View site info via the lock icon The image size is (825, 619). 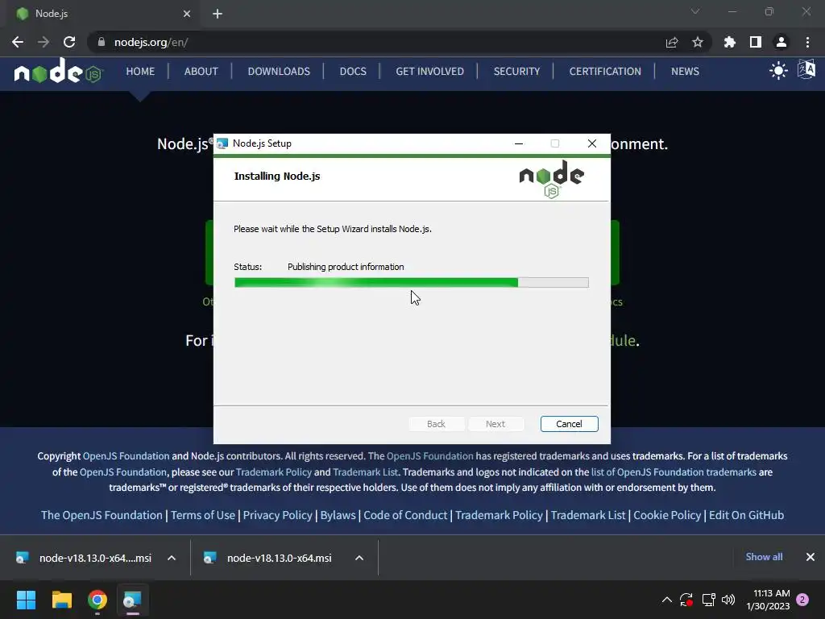click(x=102, y=42)
